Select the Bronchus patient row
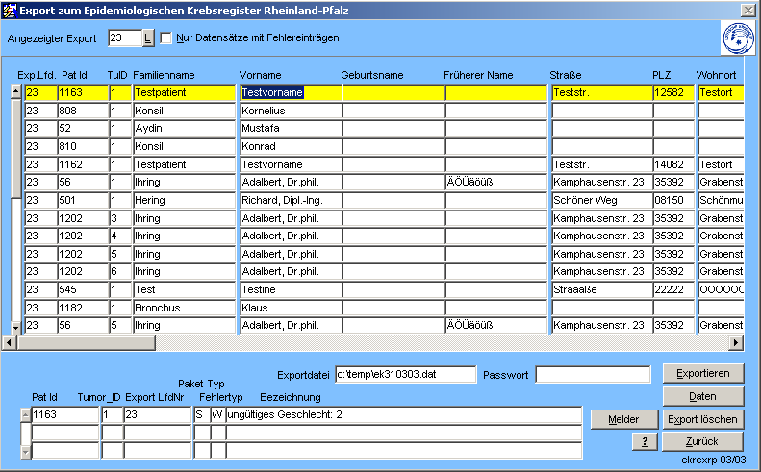 click(x=184, y=308)
